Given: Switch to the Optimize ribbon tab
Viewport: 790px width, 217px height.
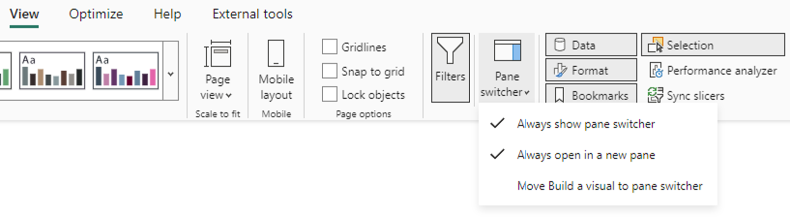Looking at the screenshot, I should pyautogui.click(x=96, y=14).
